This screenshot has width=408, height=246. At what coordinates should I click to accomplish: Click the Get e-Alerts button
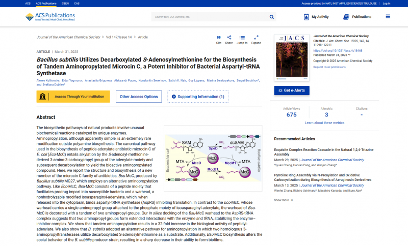[x=291, y=90]
